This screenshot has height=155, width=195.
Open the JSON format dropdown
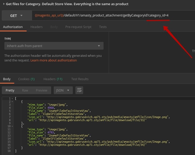pyautogui.click(x=63, y=90)
